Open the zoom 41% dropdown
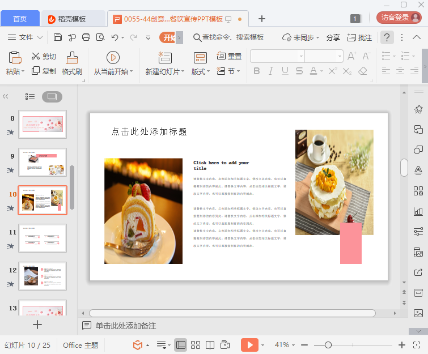The width and height of the screenshot is (428, 354). click(x=294, y=345)
